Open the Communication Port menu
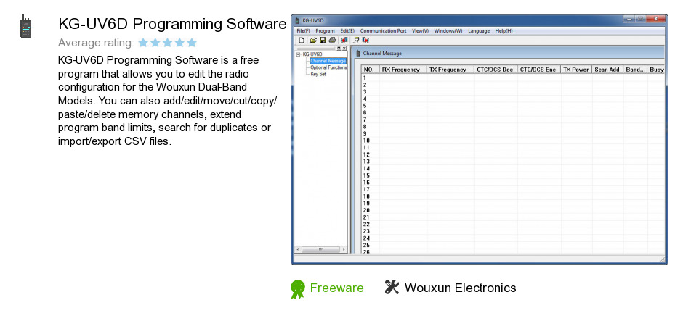Screen dimensions: 683x321 coord(383,31)
